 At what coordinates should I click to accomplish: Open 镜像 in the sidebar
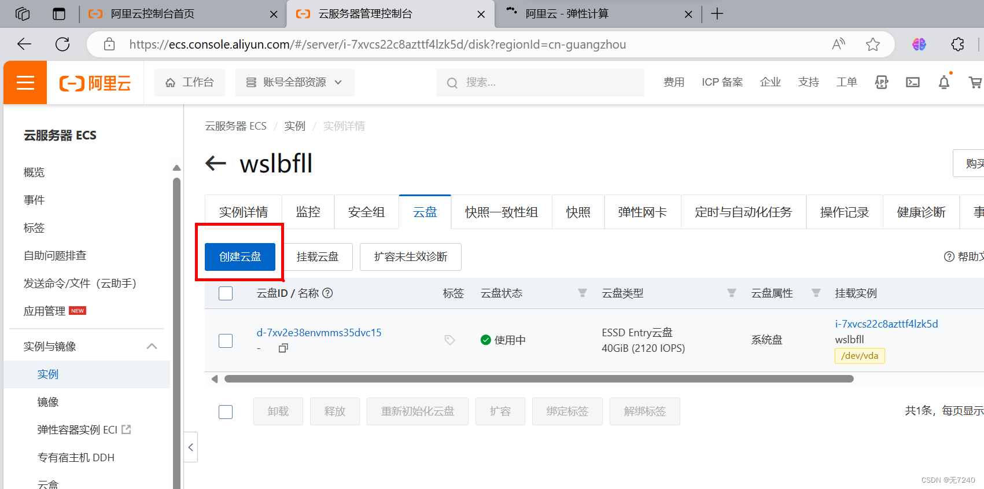(48, 402)
